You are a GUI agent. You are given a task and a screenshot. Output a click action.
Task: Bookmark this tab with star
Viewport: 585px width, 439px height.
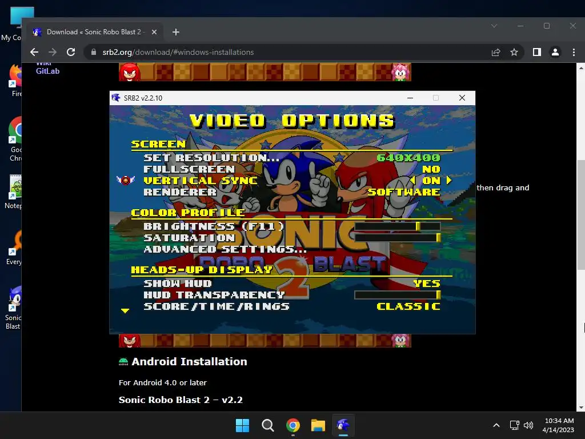(x=514, y=52)
